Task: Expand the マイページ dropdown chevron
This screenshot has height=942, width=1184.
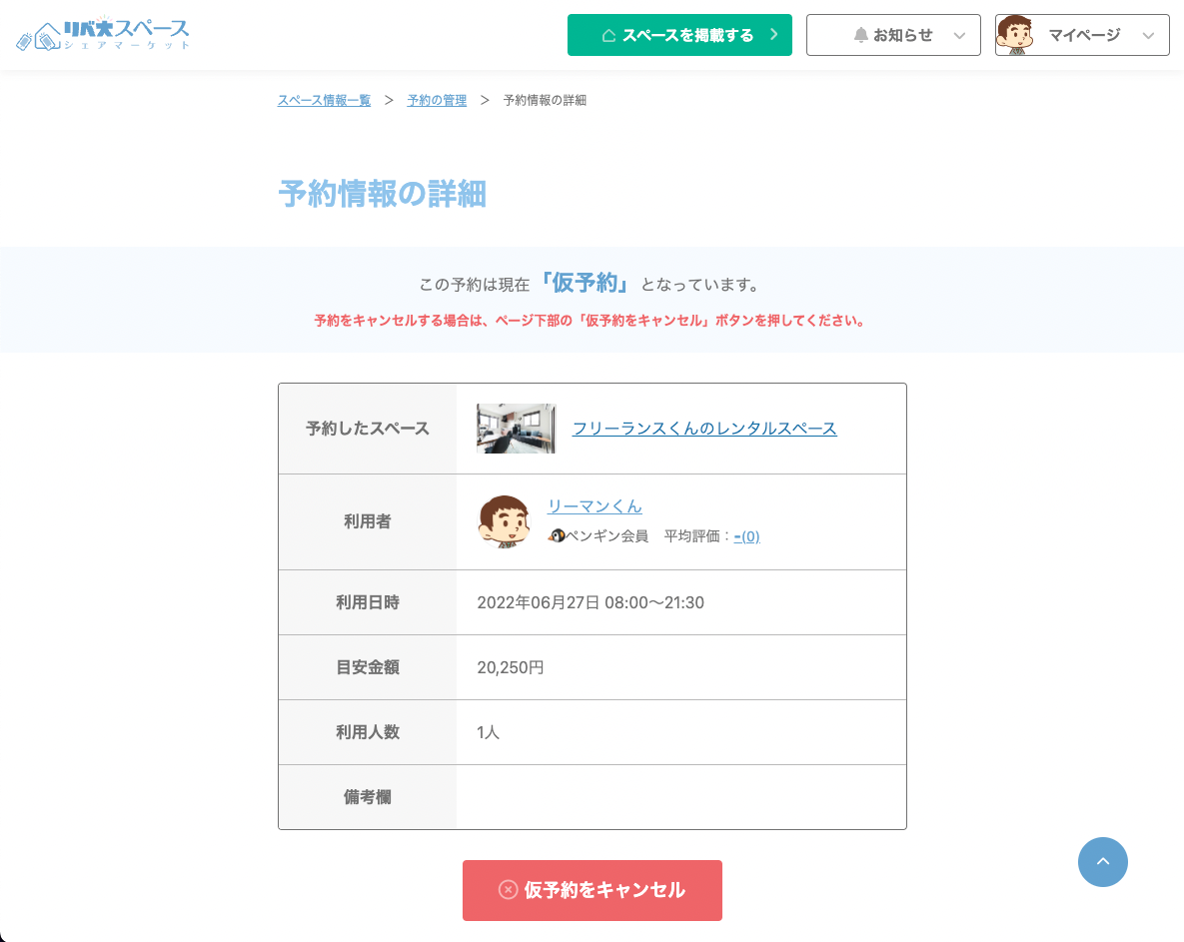Action: [1148, 36]
